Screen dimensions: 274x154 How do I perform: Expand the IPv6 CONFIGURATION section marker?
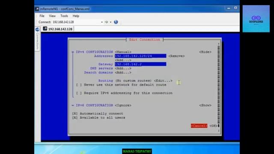[73, 105]
